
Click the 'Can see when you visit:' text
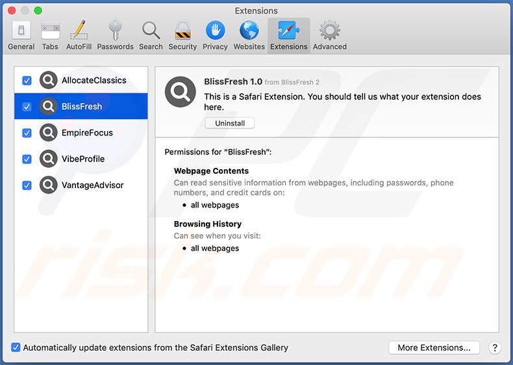point(218,236)
